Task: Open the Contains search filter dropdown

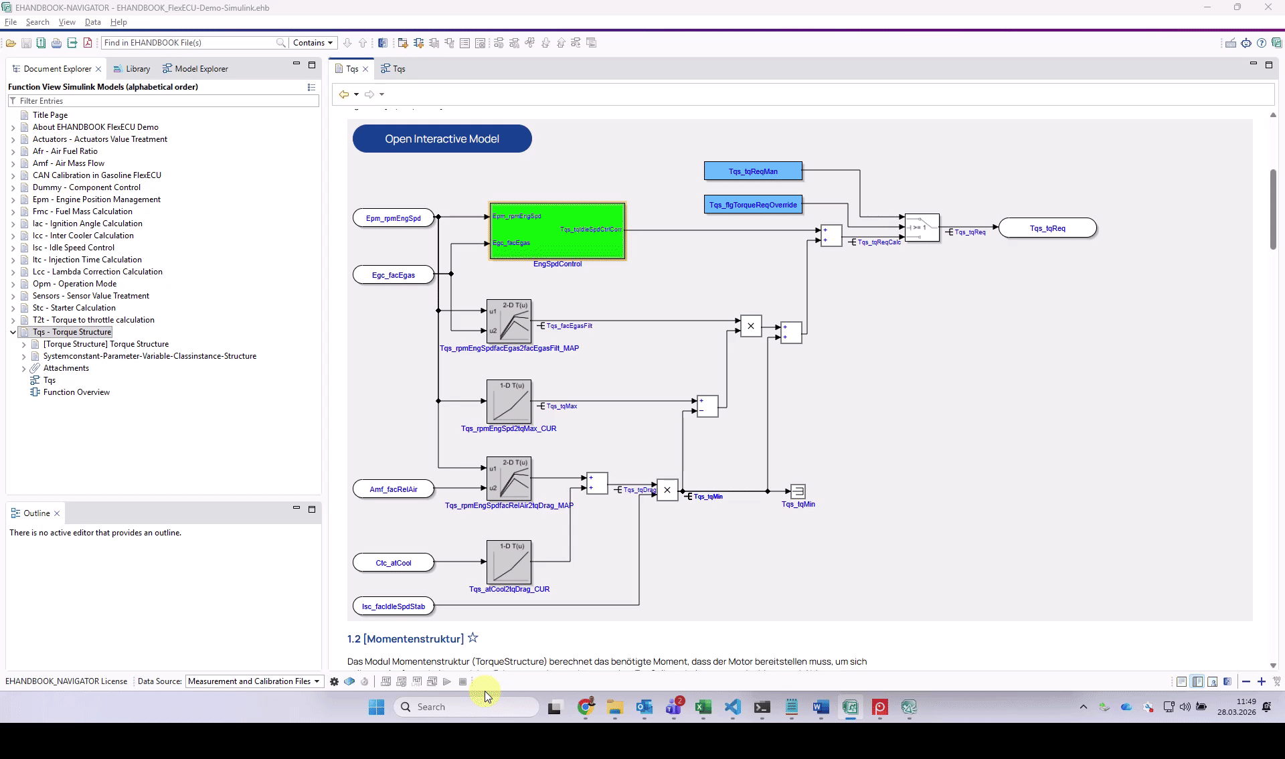Action: click(313, 42)
